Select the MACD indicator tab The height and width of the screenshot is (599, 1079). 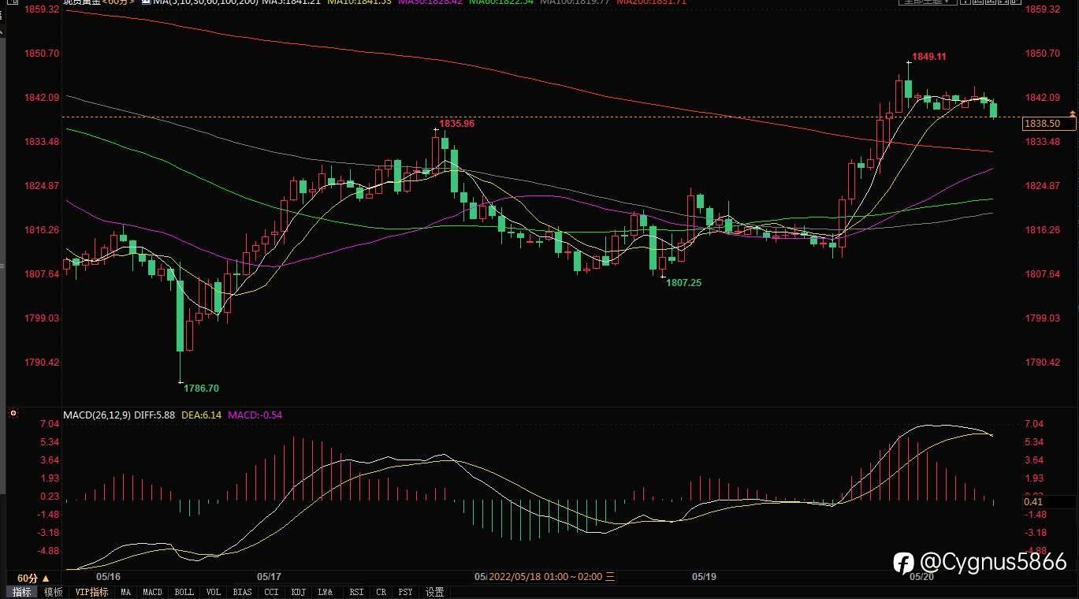(x=152, y=592)
